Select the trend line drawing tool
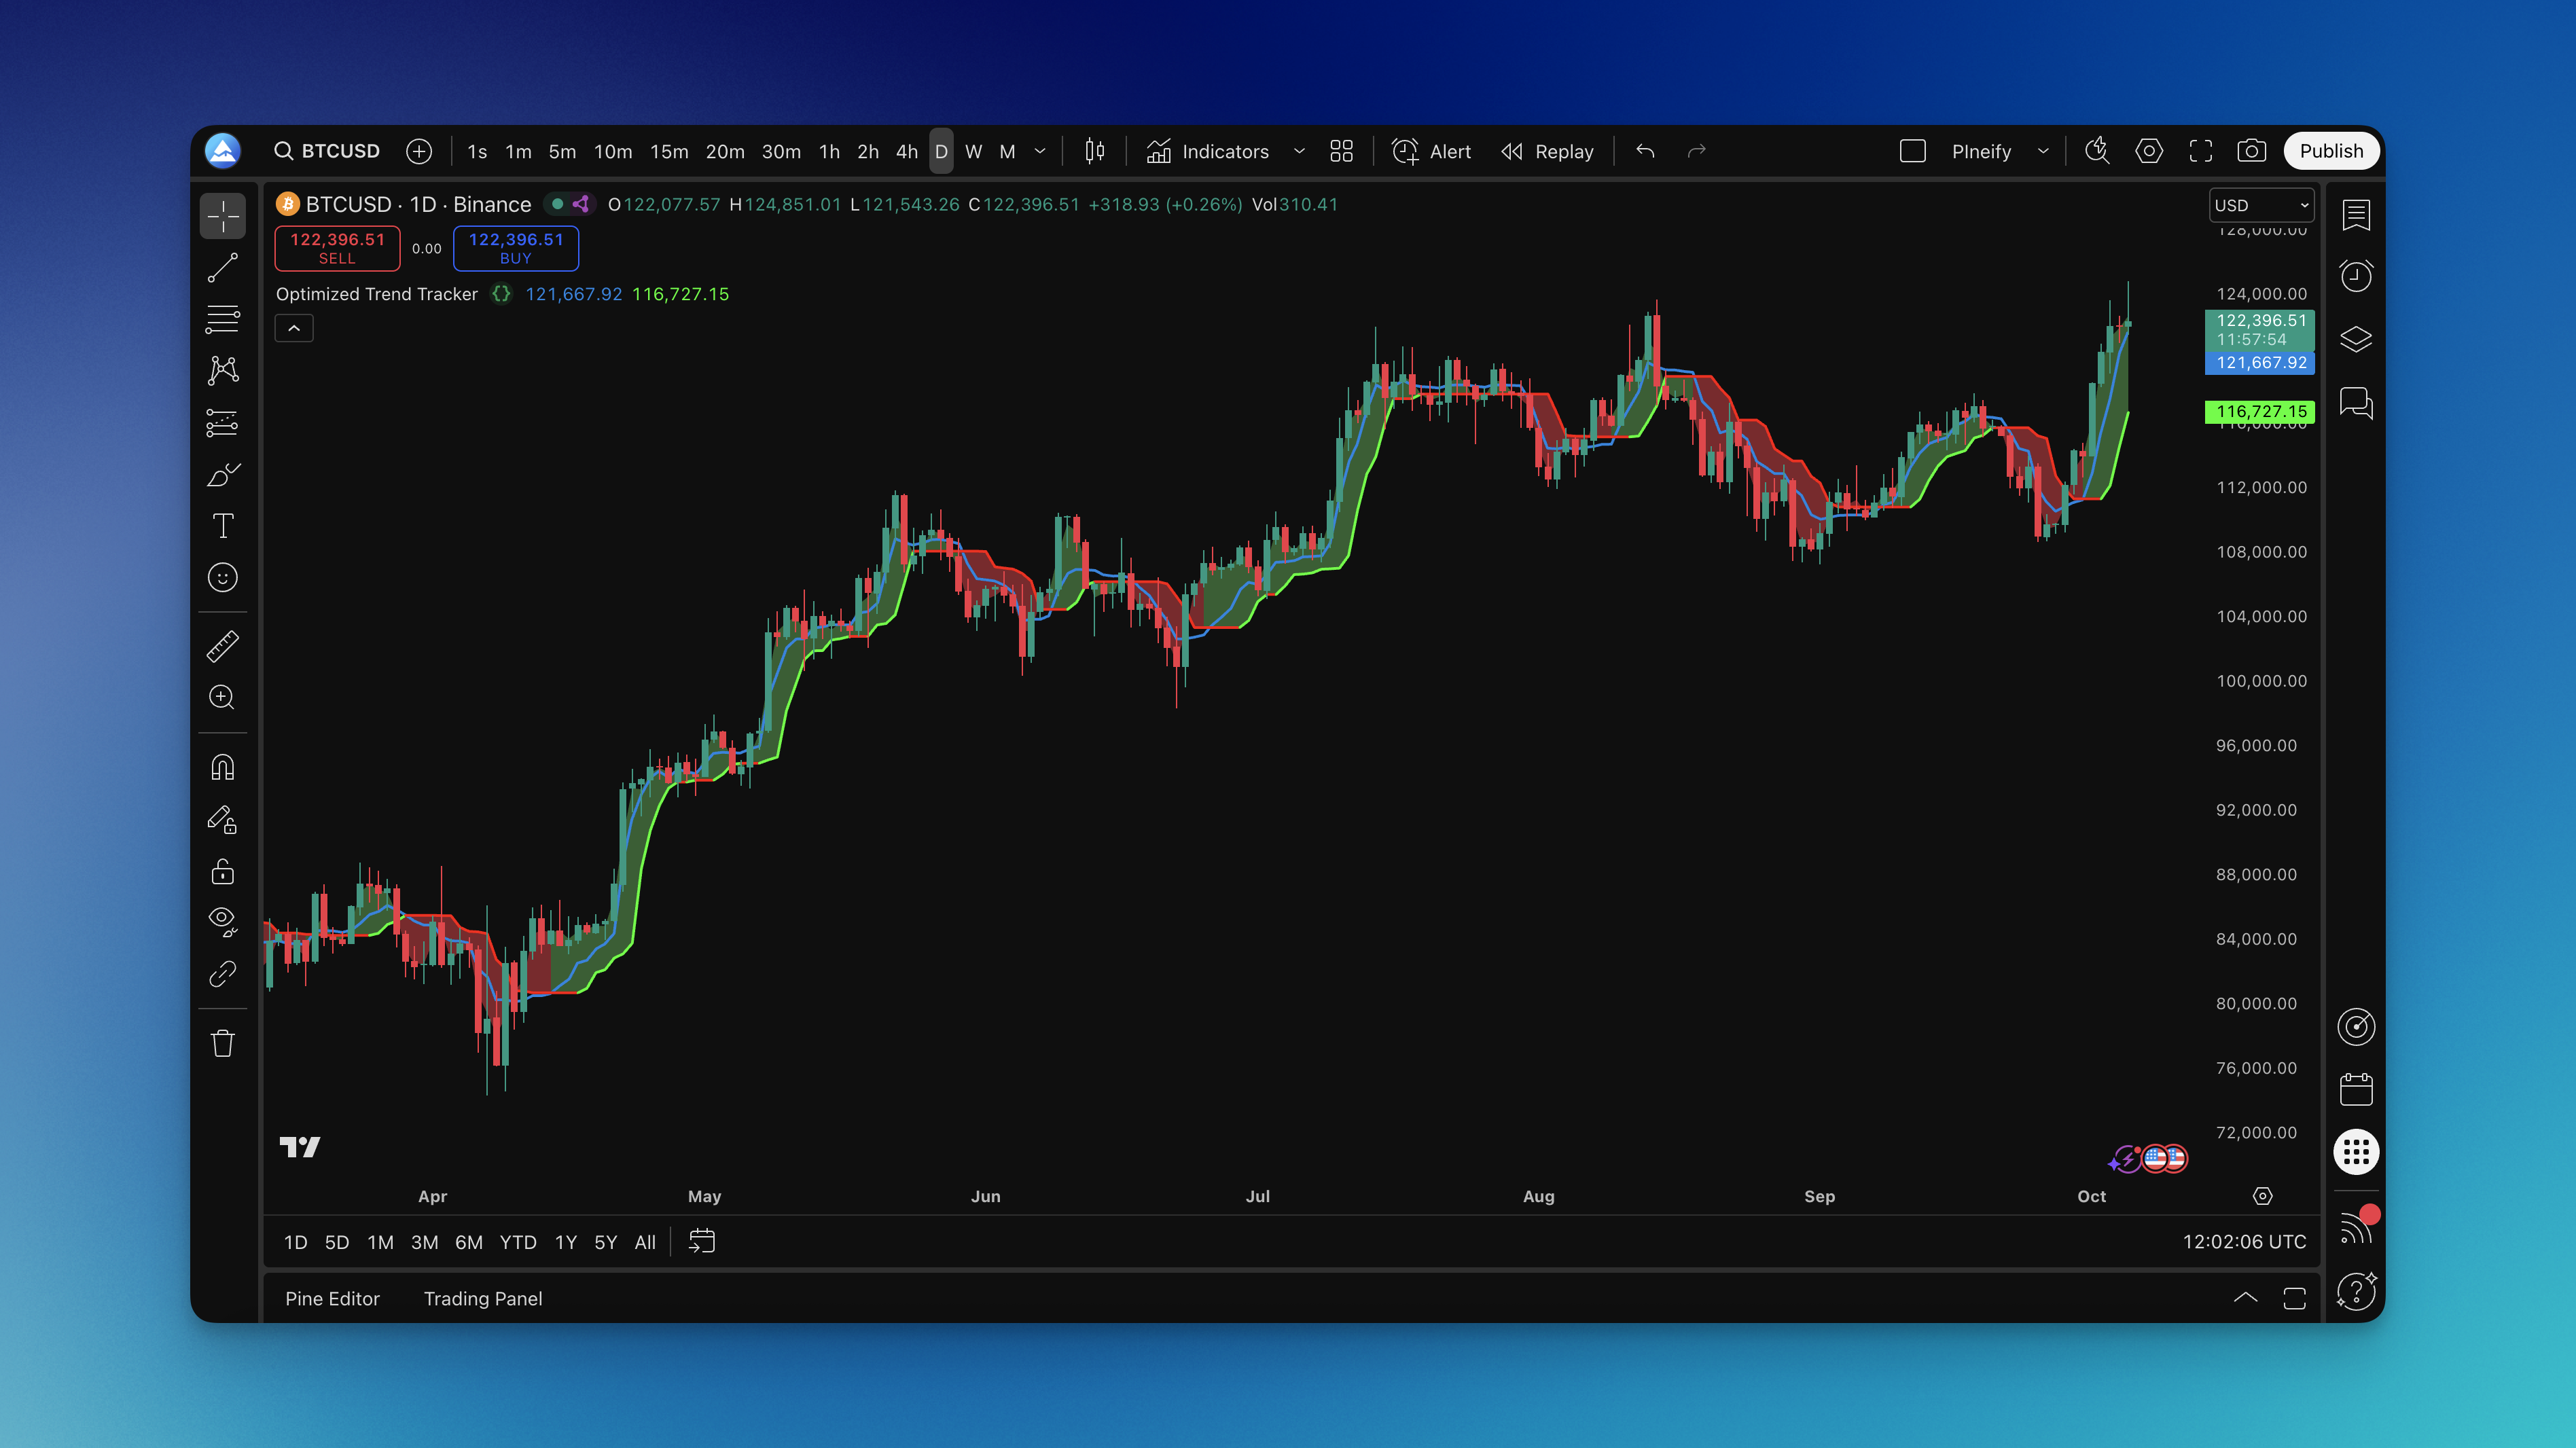Viewport: 2576px width, 1448px height. point(222,268)
